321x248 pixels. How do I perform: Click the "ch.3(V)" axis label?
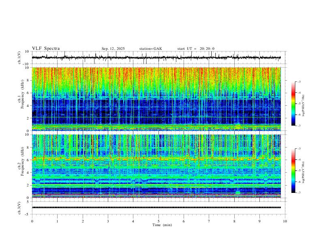19,208
